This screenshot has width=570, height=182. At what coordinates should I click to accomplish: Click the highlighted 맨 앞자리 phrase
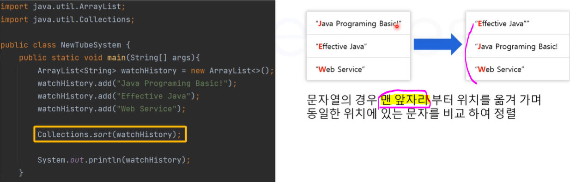[404, 99]
